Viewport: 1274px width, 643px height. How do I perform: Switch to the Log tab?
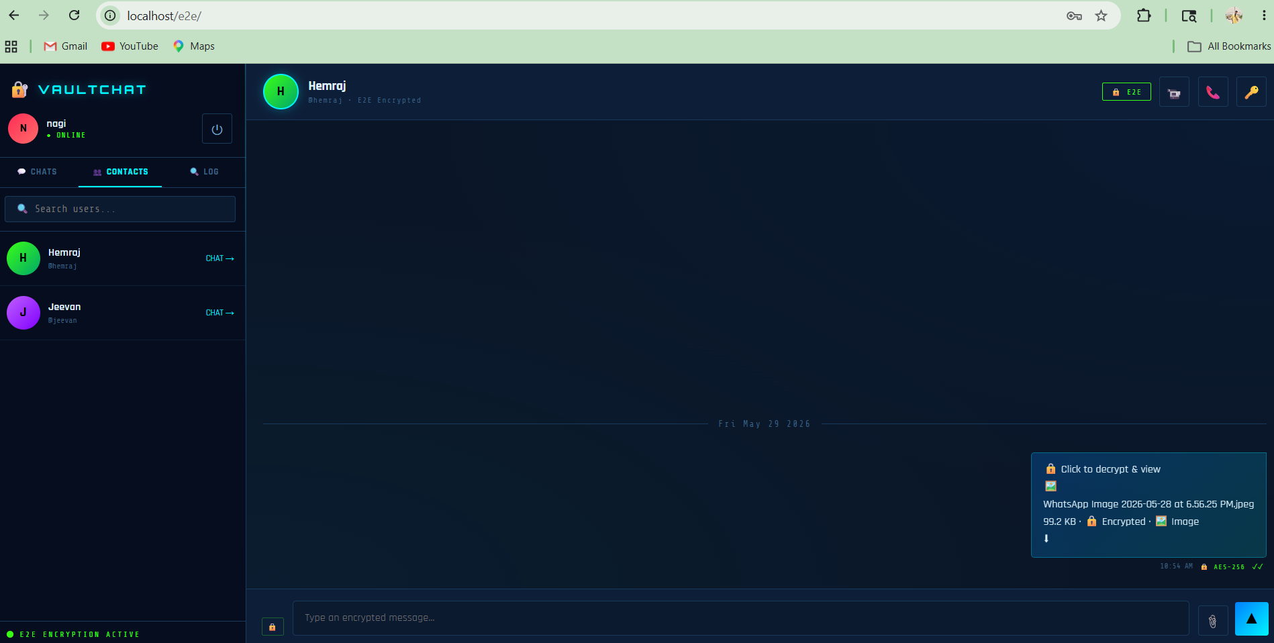click(204, 172)
